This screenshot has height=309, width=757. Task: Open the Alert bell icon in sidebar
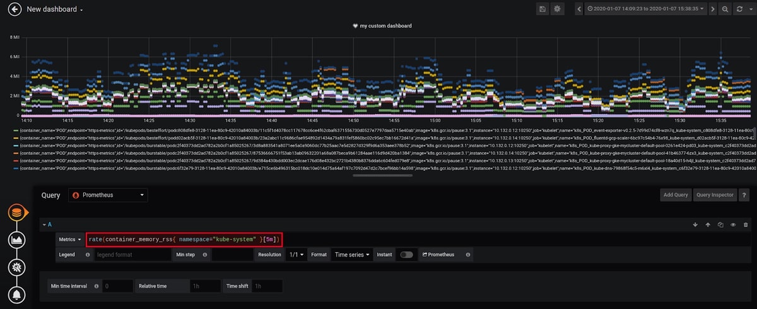click(x=17, y=294)
